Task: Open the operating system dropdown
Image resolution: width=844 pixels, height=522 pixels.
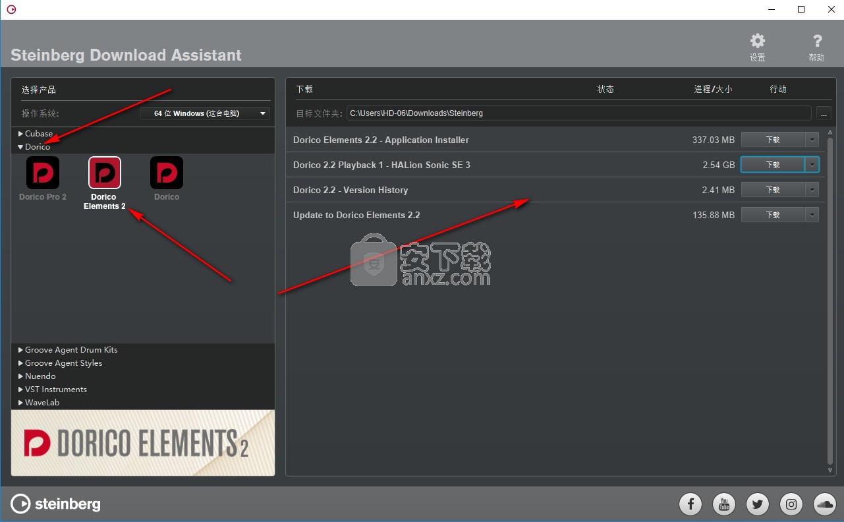Action: [x=205, y=113]
